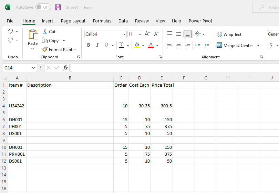Click the Excel app logo icon
Image resolution: width=279 pixels, height=193 pixels.
[x=8, y=7]
